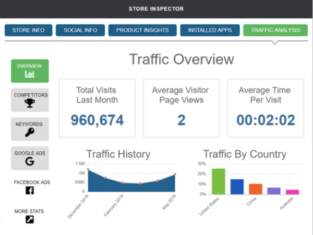Open the Store Info tab
Image resolution: width=313 pixels, height=235 pixels.
[x=28, y=30]
